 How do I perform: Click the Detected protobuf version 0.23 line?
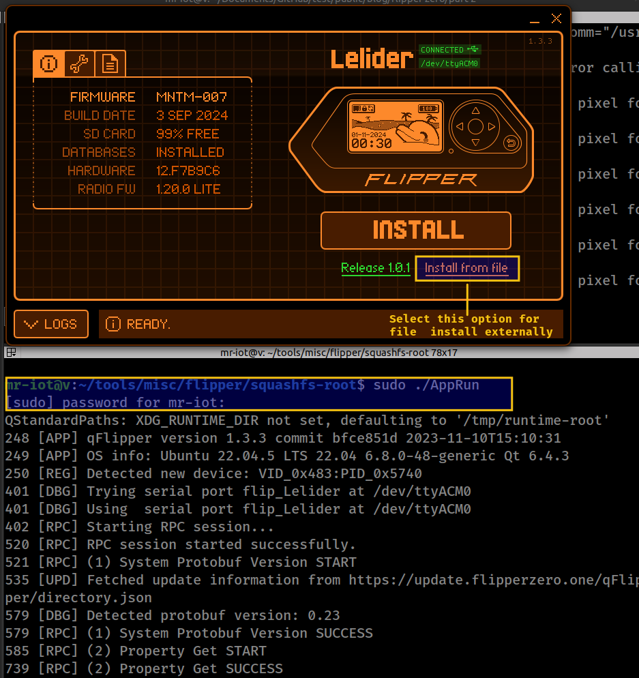point(173,615)
